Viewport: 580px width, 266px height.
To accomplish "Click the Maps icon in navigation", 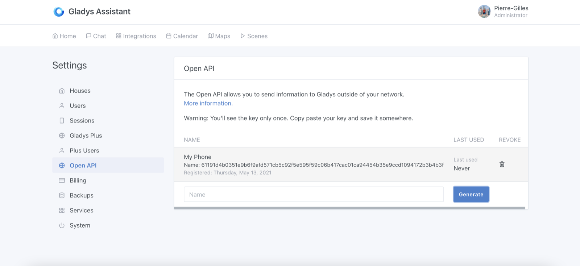I will (211, 36).
